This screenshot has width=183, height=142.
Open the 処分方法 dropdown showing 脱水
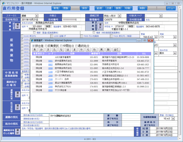pyautogui.click(x=175, y=53)
